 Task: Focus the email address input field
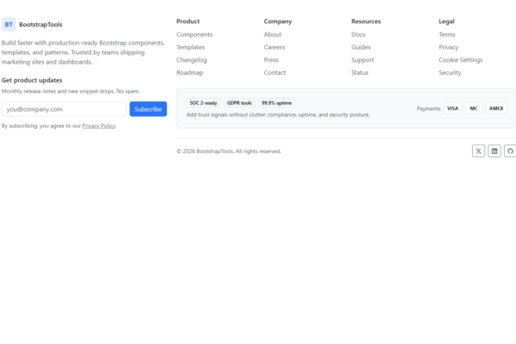pos(64,109)
